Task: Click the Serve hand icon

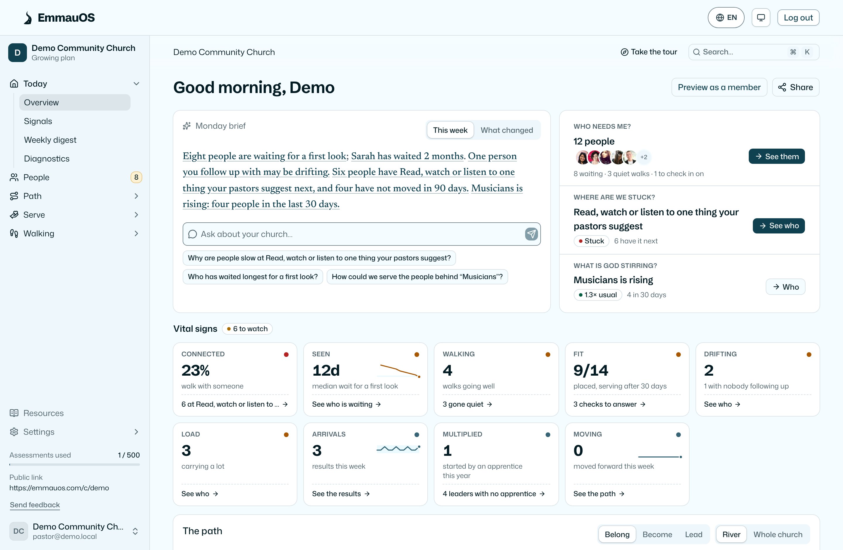Action: pos(14,215)
